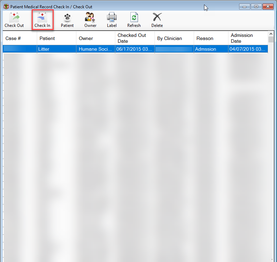Select the Litter patient cell
Viewport: 277px width, 262px height.
coord(56,49)
